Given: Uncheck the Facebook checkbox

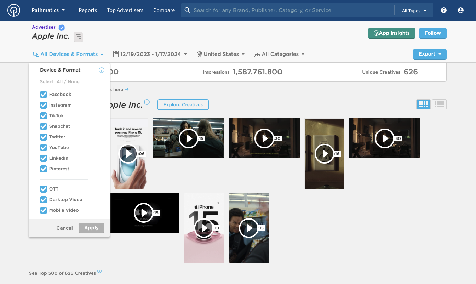Looking at the screenshot, I should (44, 95).
